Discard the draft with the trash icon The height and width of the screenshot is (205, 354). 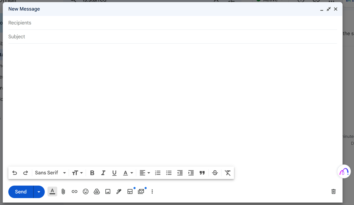(x=333, y=191)
